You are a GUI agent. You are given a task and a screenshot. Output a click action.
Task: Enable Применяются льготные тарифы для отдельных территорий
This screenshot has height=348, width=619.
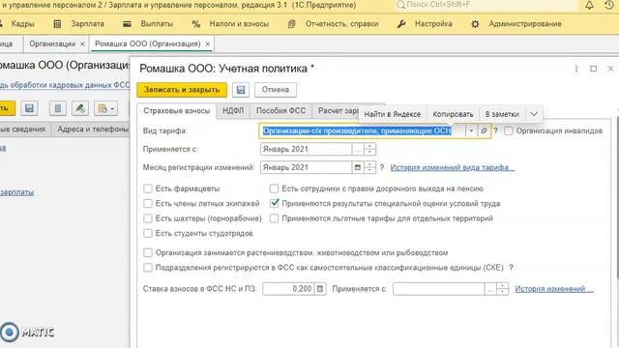(274, 218)
